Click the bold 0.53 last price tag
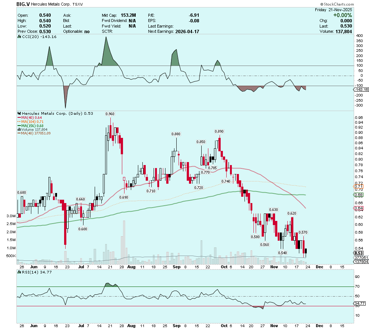Screen dimensions: 369x329 click(359, 253)
